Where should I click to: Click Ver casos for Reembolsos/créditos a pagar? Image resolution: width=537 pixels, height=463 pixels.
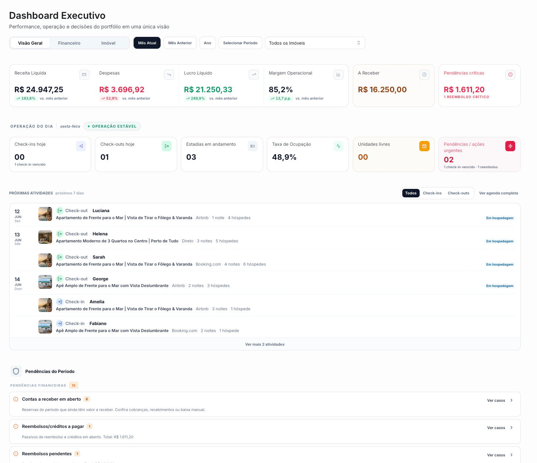[x=496, y=428]
